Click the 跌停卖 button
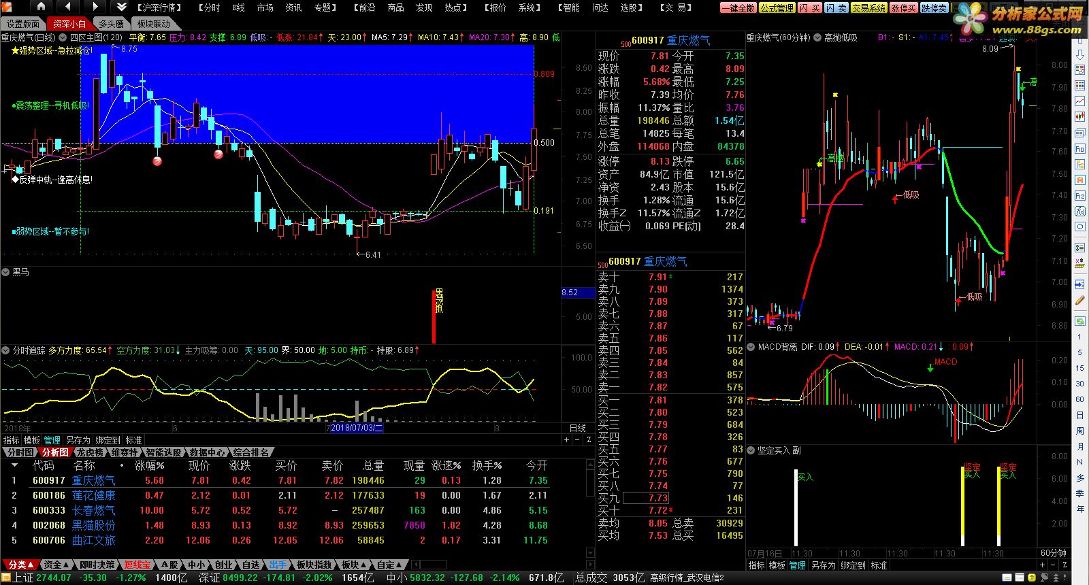 (934, 8)
